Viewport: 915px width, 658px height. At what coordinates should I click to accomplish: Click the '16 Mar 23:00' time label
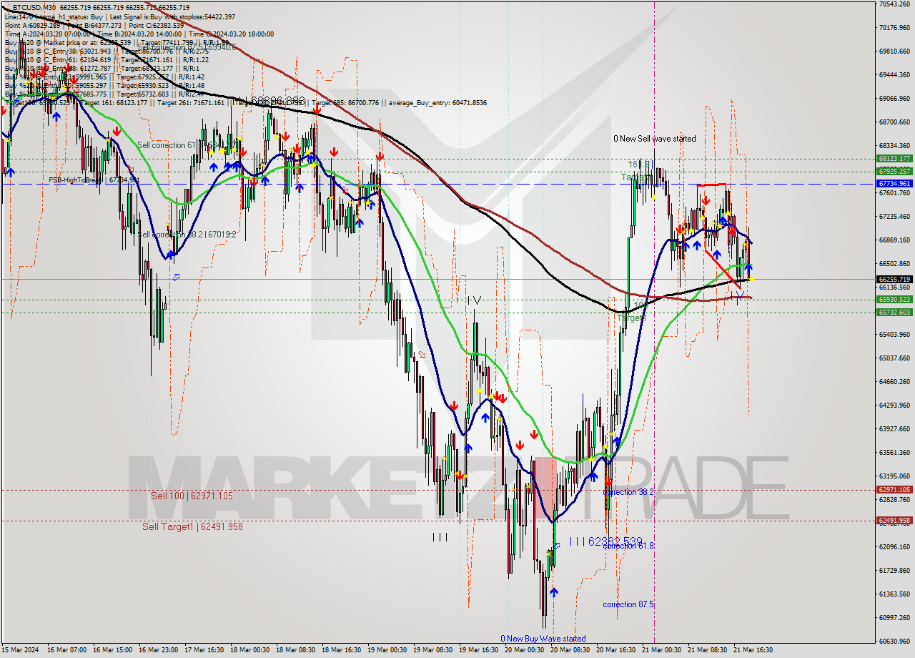159,650
